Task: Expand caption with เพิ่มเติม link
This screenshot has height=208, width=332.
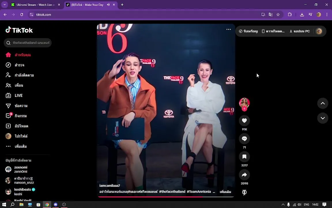Action: point(225,192)
